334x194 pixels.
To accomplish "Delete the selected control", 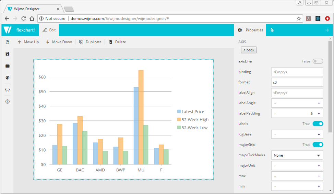I will [117, 42].
